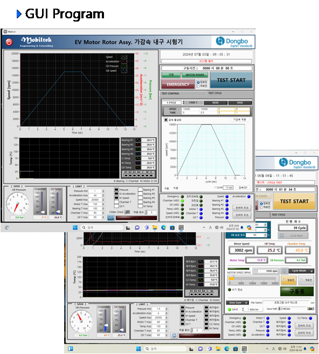The image size is (319, 354).
Task: Click the Oil Temp trace legend icon
Action: (x=138, y=168)
